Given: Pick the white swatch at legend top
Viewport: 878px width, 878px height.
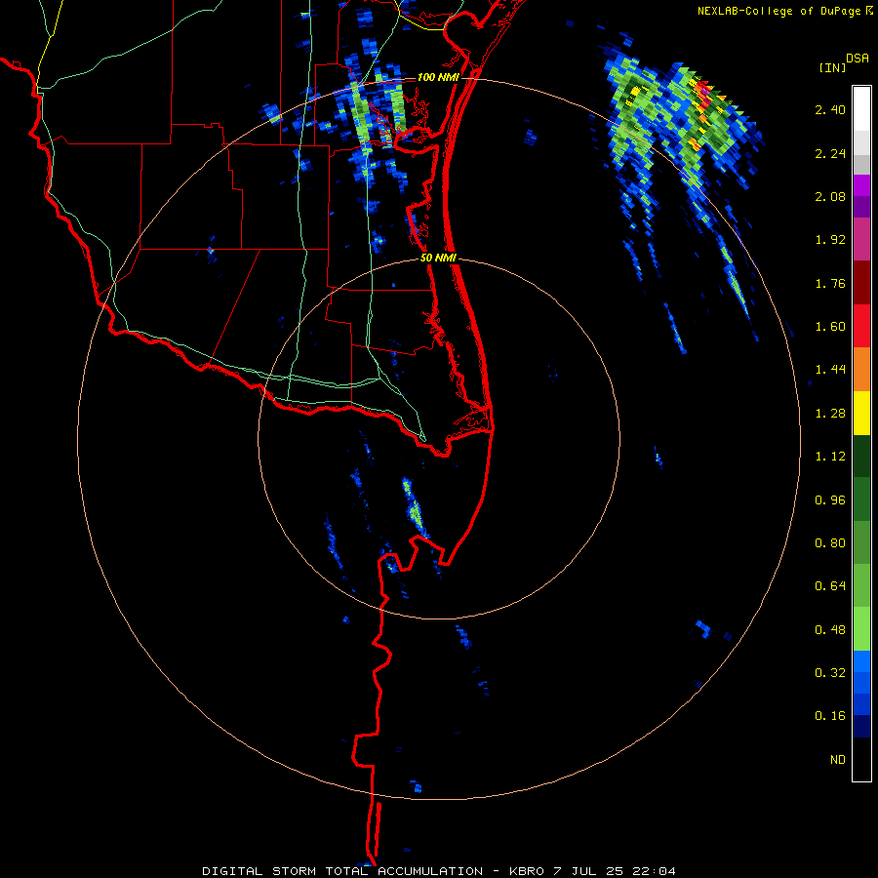Looking at the screenshot, I should (x=861, y=108).
